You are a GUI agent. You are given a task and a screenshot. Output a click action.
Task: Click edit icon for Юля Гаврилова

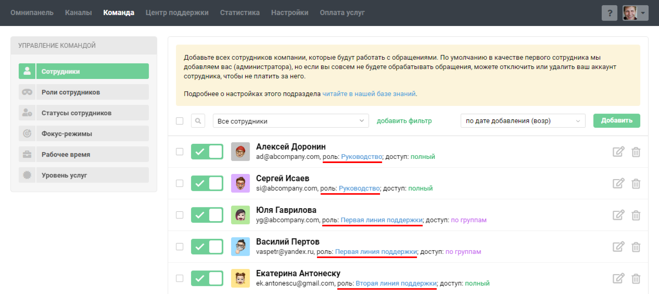(x=618, y=215)
